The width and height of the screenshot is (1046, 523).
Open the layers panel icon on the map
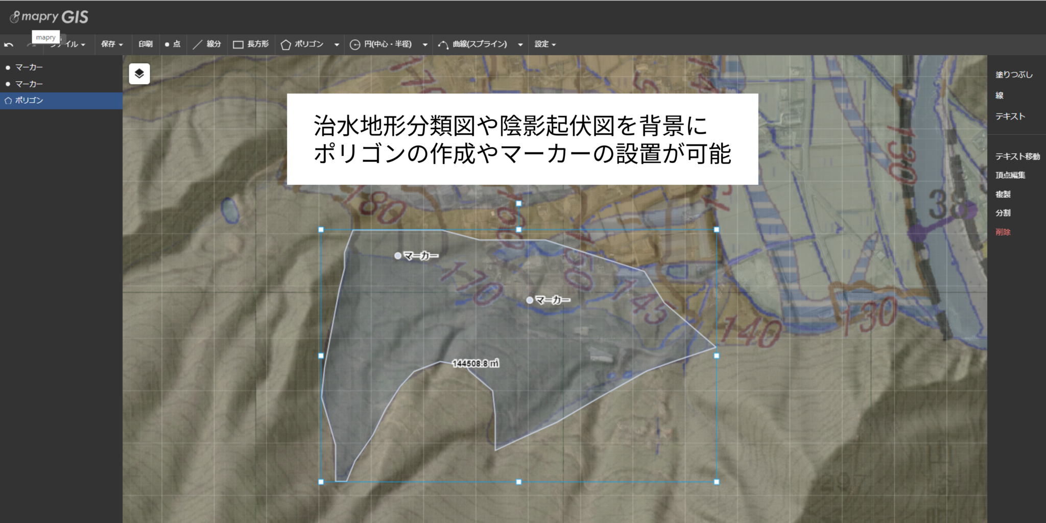(139, 74)
